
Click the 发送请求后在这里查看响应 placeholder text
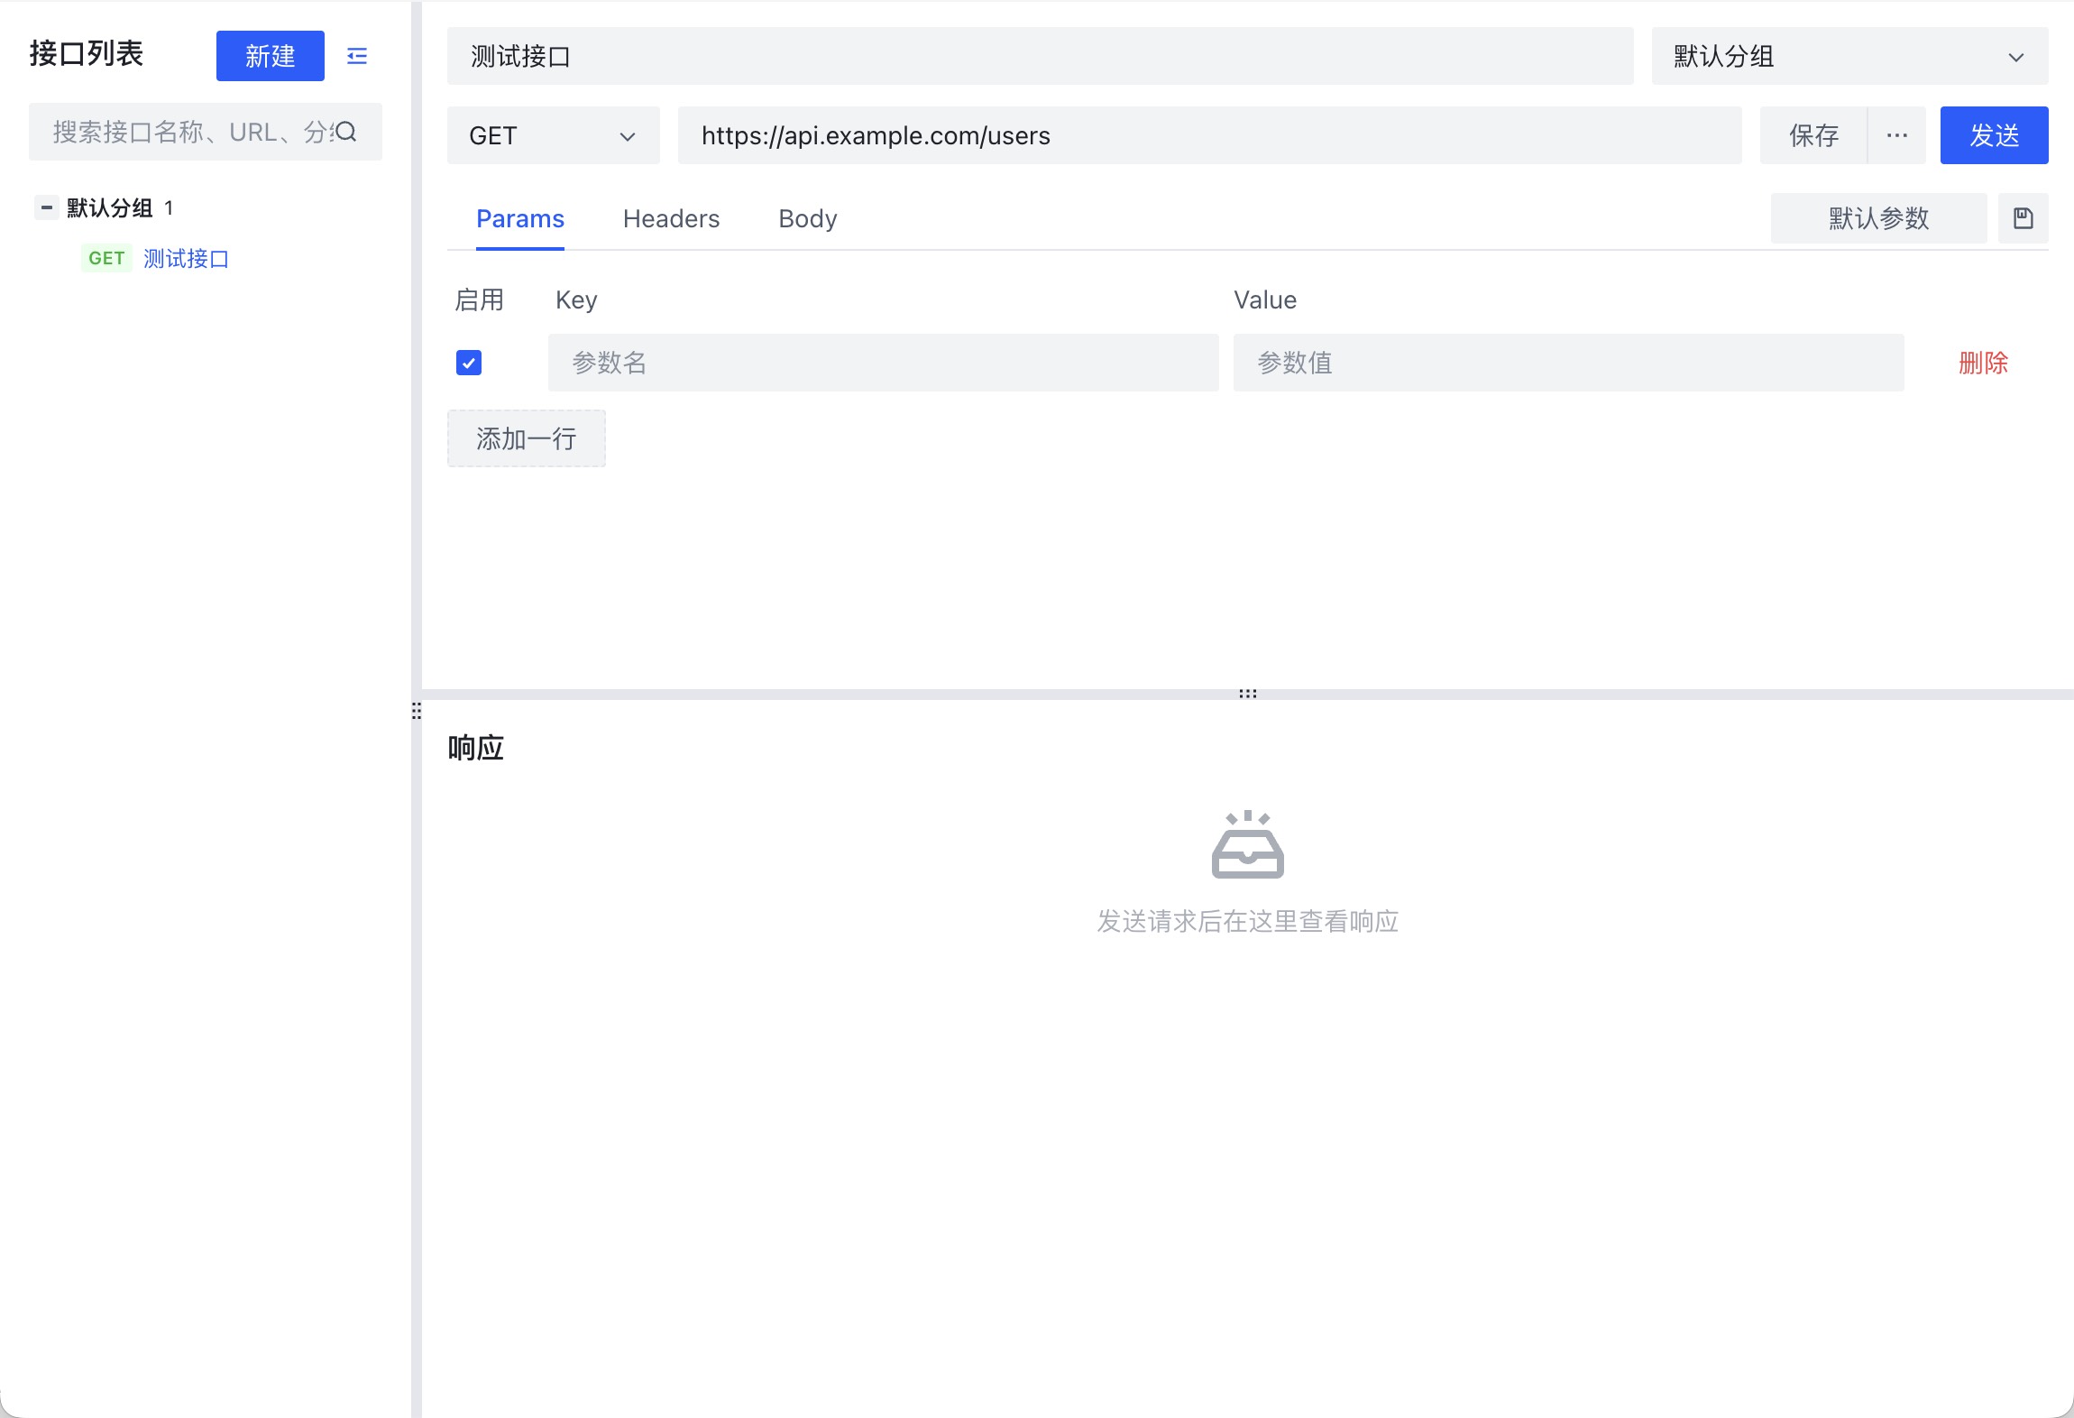1248,921
